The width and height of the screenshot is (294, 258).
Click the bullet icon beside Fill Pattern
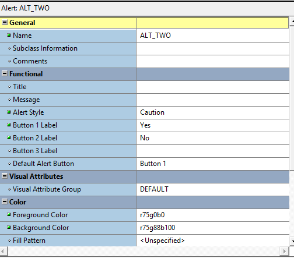(9, 241)
